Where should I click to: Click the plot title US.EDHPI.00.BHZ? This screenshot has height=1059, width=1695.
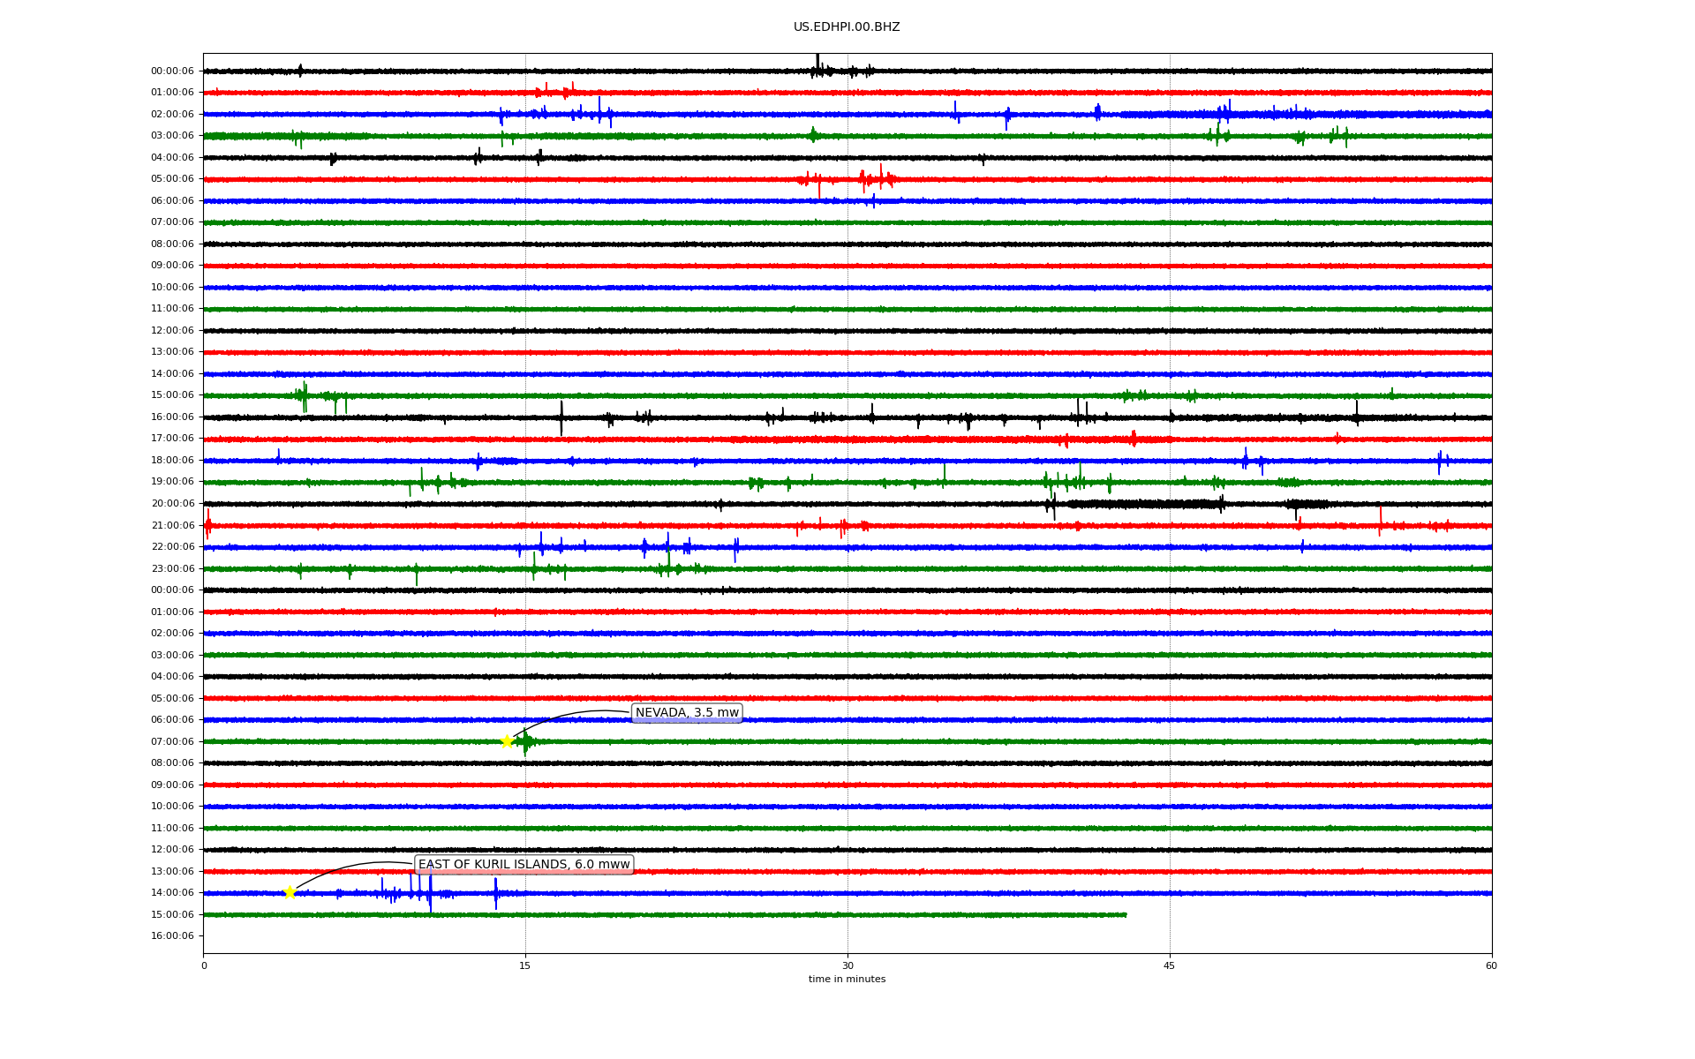pyautogui.click(x=847, y=27)
